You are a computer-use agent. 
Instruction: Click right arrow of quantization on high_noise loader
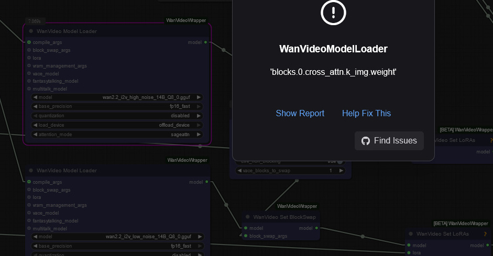199,116
